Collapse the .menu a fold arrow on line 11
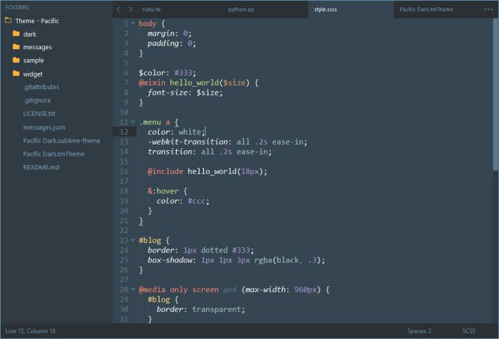 [133, 122]
